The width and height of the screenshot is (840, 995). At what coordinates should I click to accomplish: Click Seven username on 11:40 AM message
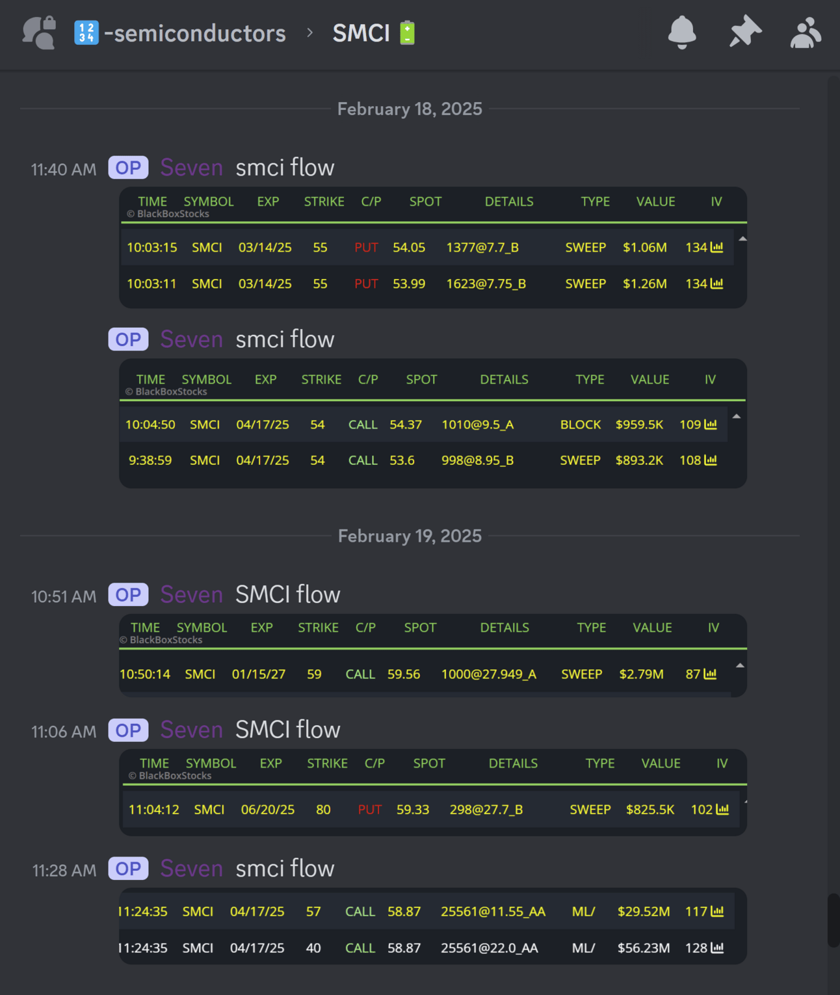click(191, 168)
